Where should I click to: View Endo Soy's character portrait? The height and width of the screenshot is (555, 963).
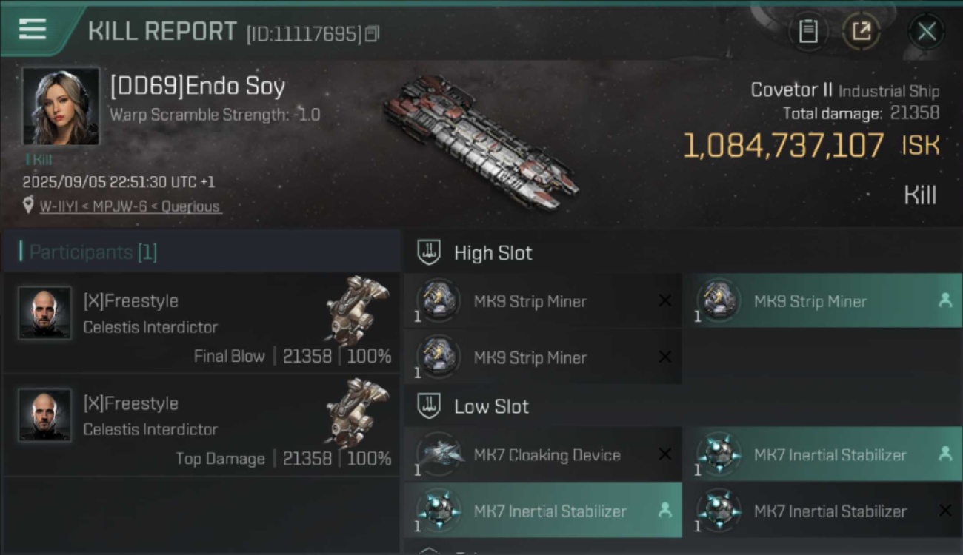pos(61,107)
